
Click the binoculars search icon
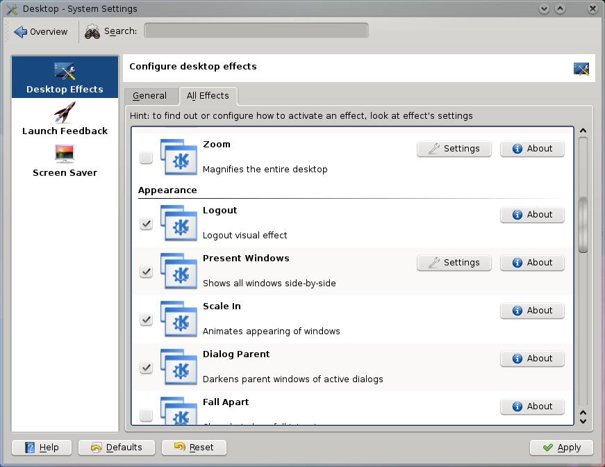coord(92,31)
